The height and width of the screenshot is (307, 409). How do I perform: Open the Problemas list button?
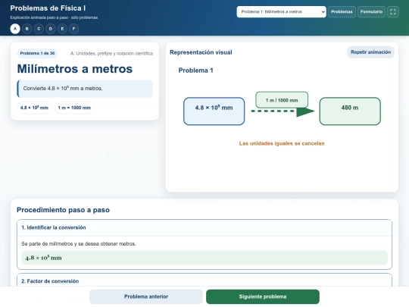point(342,11)
